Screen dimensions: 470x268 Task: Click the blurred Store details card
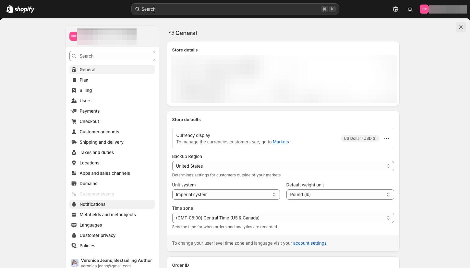point(283,73)
